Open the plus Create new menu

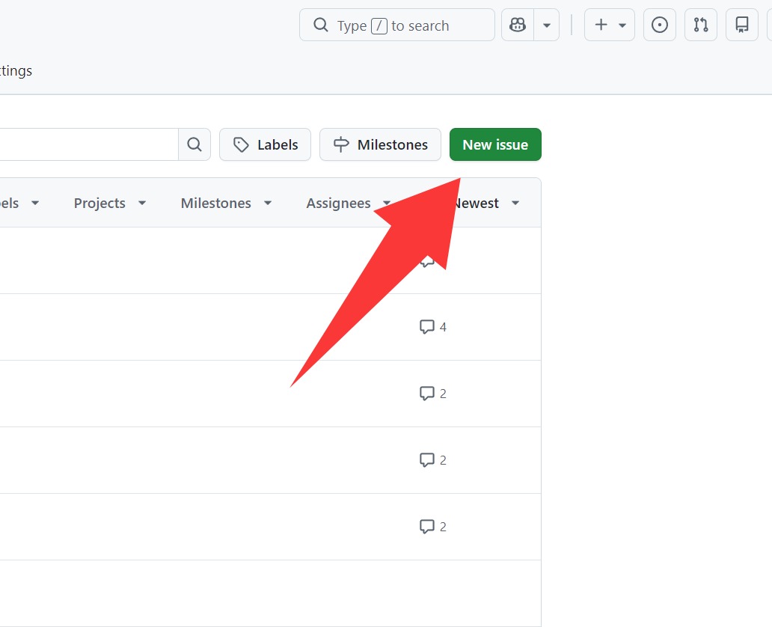(610, 25)
